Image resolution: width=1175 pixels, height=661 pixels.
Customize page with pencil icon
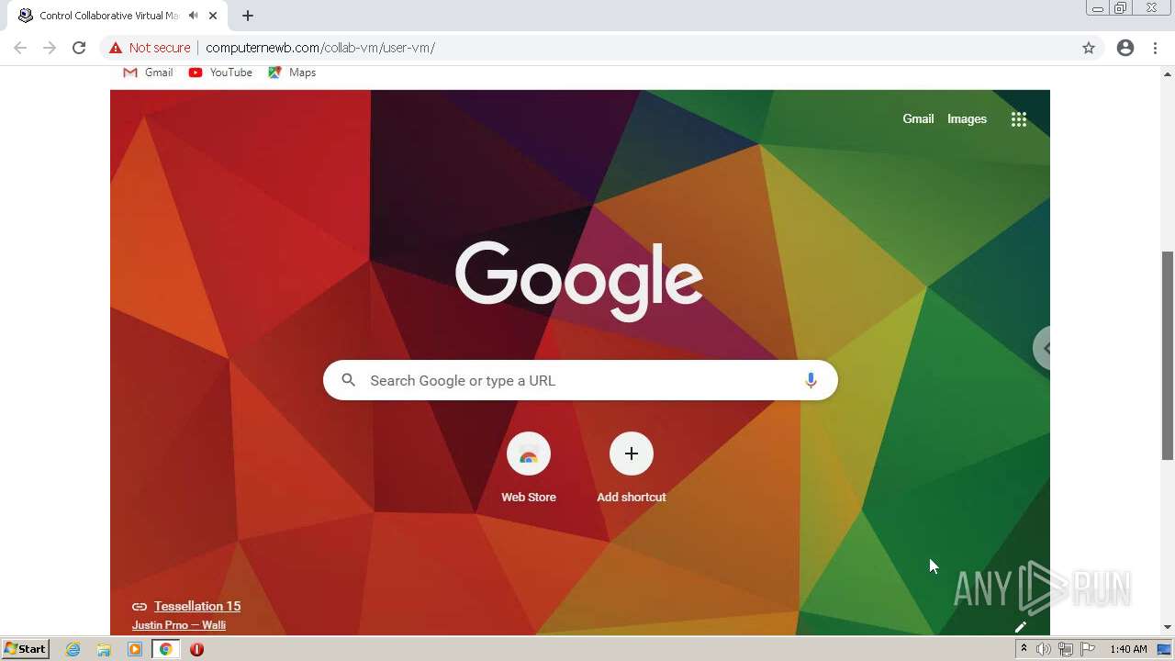pos(1020,627)
